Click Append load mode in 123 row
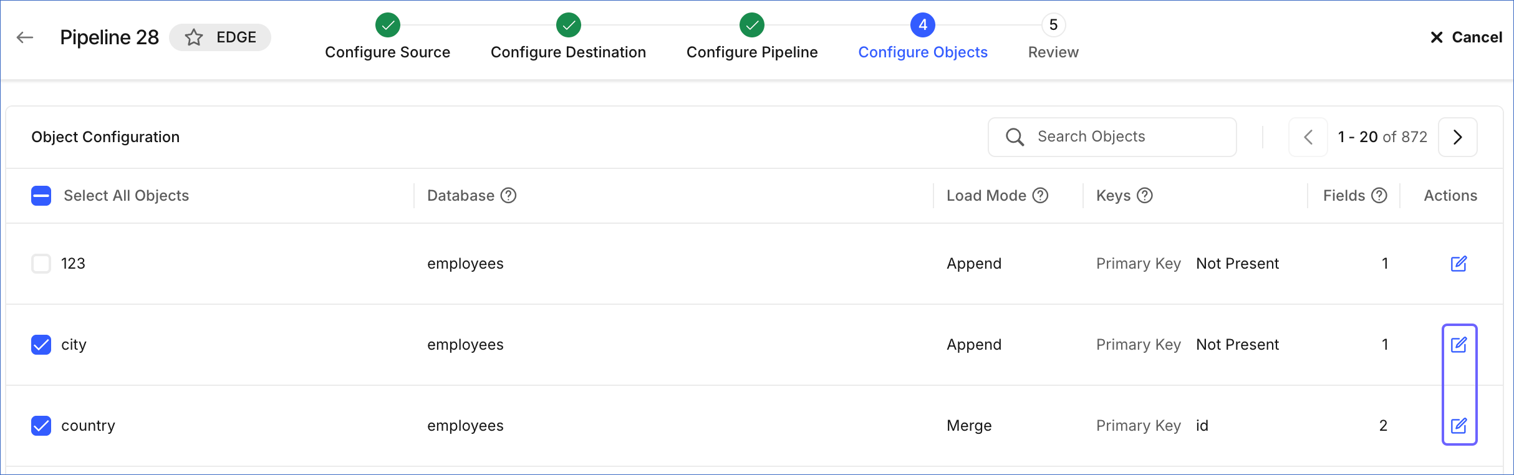The width and height of the screenshot is (1514, 475). [974, 264]
